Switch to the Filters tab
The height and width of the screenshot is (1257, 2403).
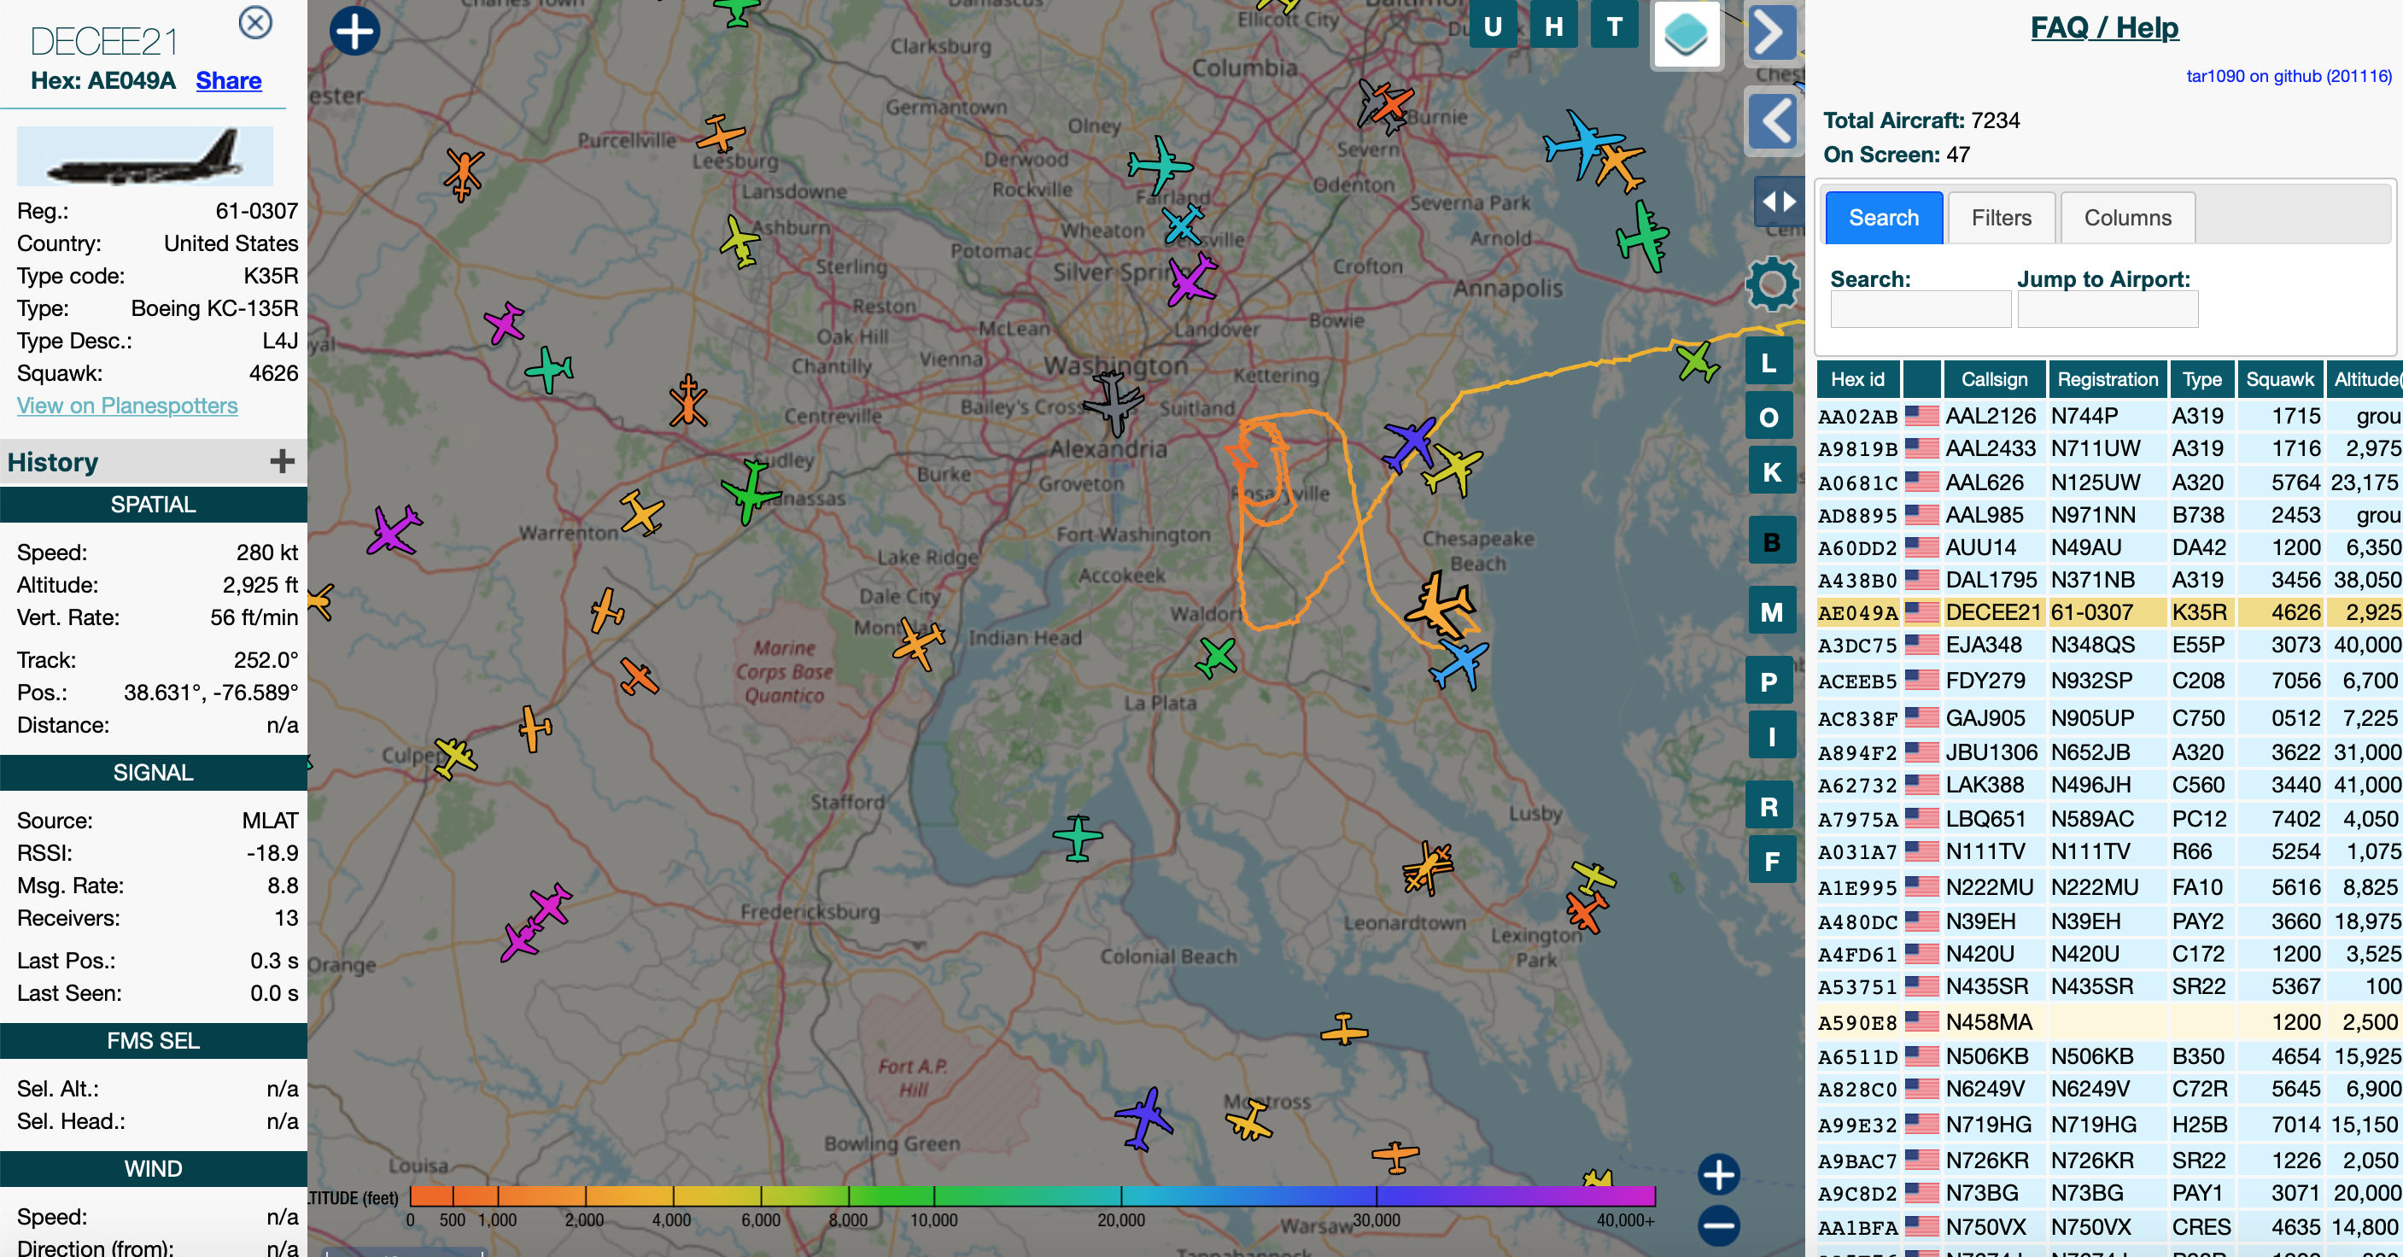tap(2001, 217)
